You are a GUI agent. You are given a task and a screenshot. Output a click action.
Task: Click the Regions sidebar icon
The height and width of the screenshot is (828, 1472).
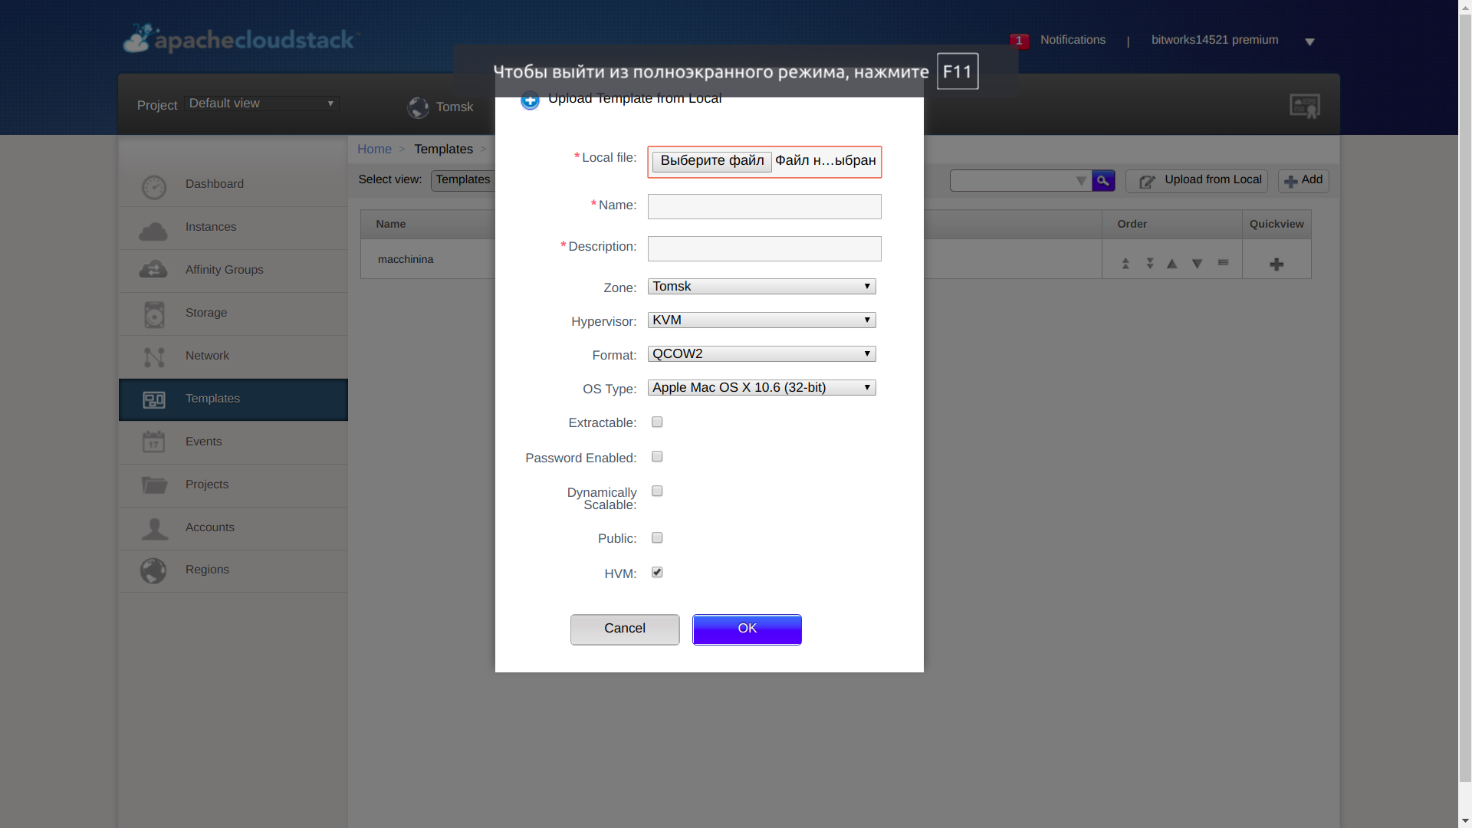[x=153, y=569]
